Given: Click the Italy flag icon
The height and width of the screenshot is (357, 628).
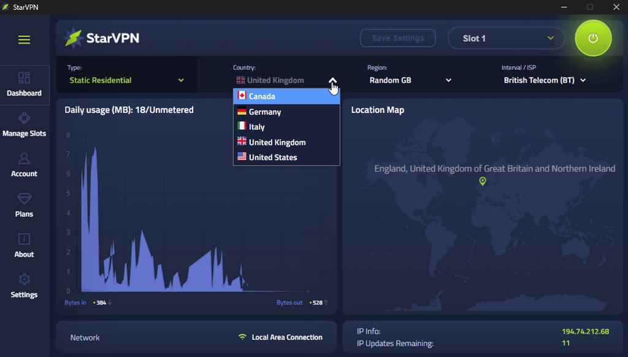Looking at the screenshot, I should pos(242,126).
